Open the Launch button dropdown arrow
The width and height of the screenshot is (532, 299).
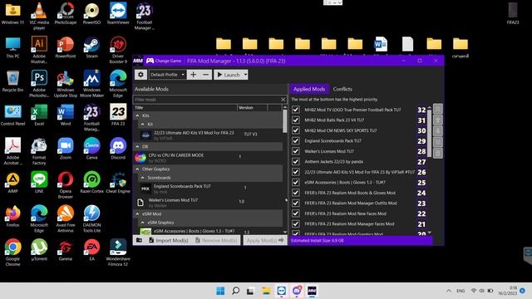(x=245, y=75)
